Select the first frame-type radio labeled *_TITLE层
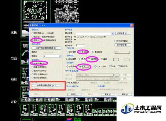This screenshot has height=121, width=166. (33, 33)
